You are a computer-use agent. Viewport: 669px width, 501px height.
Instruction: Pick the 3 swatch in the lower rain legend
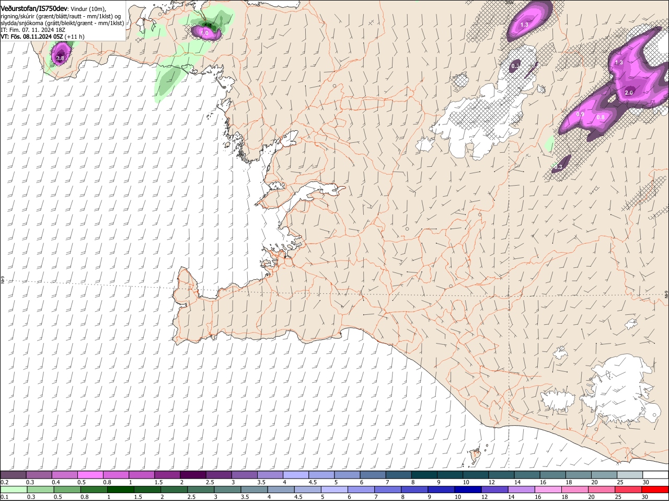coord(228,489)
